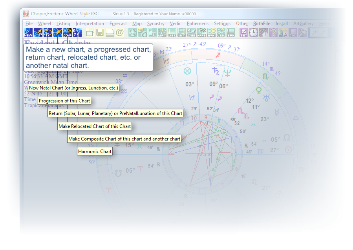Viewport: 353px width, 250px height.
Task: Click the @ email icon
Action: (120, 33)
